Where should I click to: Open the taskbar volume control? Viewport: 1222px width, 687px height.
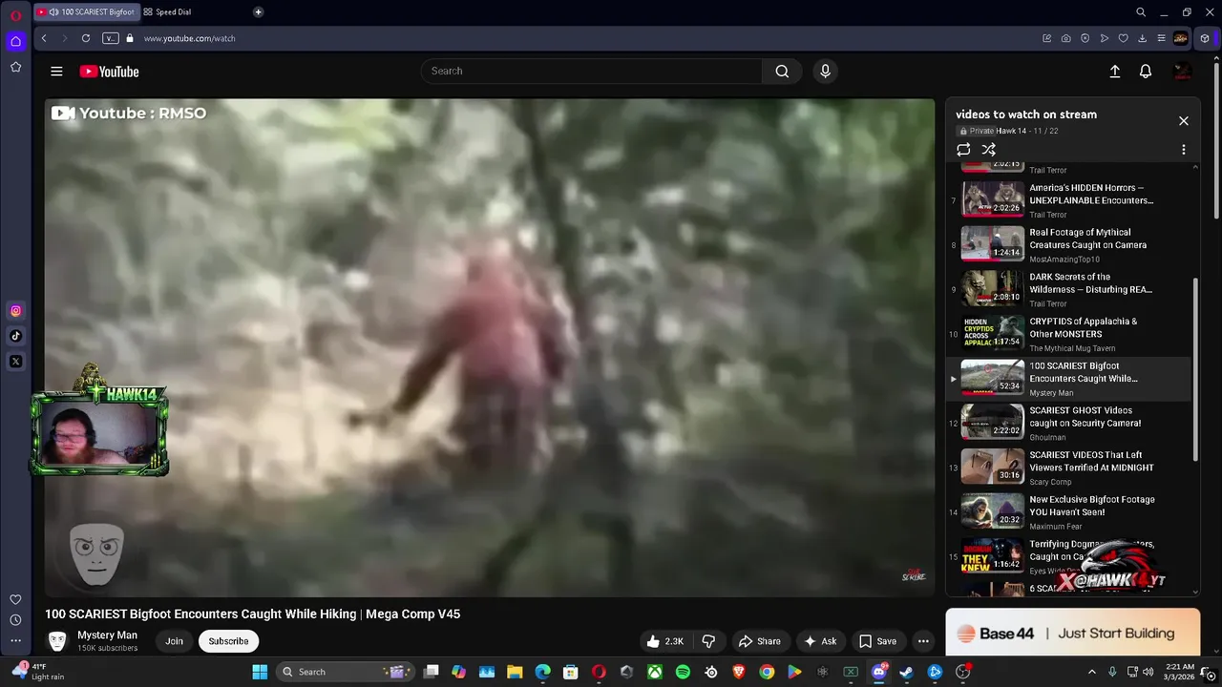coord(1148,672)
